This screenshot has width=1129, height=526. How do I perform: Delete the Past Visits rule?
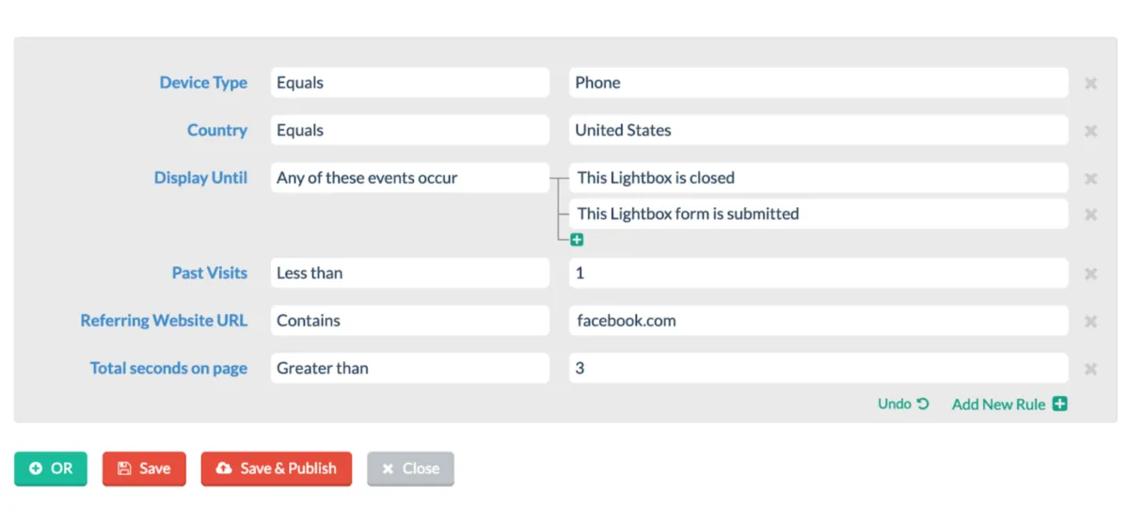pyautogui.click(x=1090, y=274)
